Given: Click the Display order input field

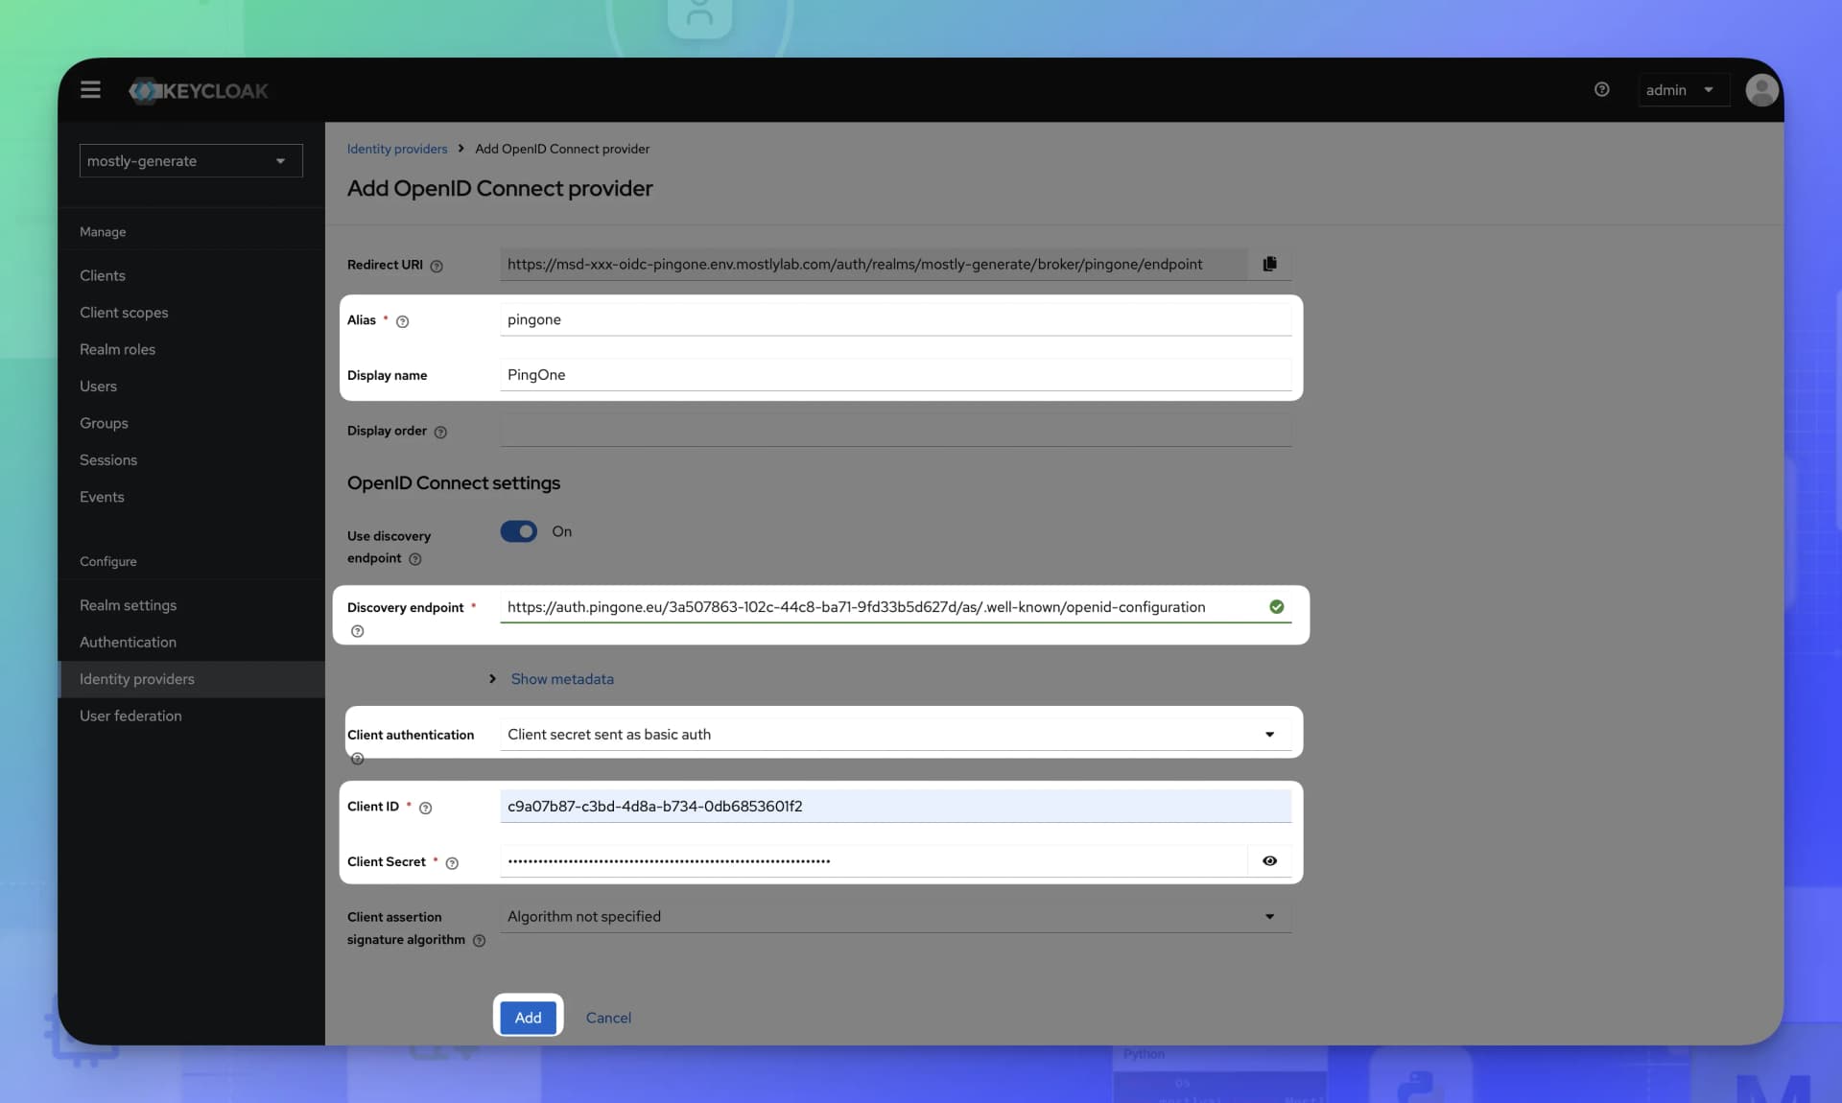Looking at the screenshot, I should (x=895, y=430).
